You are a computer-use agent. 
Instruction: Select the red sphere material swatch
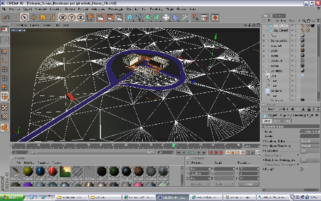coord(53,171)
